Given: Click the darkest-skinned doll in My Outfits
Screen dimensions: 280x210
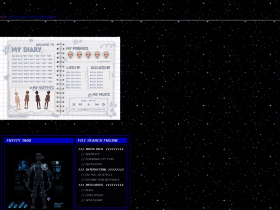Looking at the screenshot, I should coord(37,100).
